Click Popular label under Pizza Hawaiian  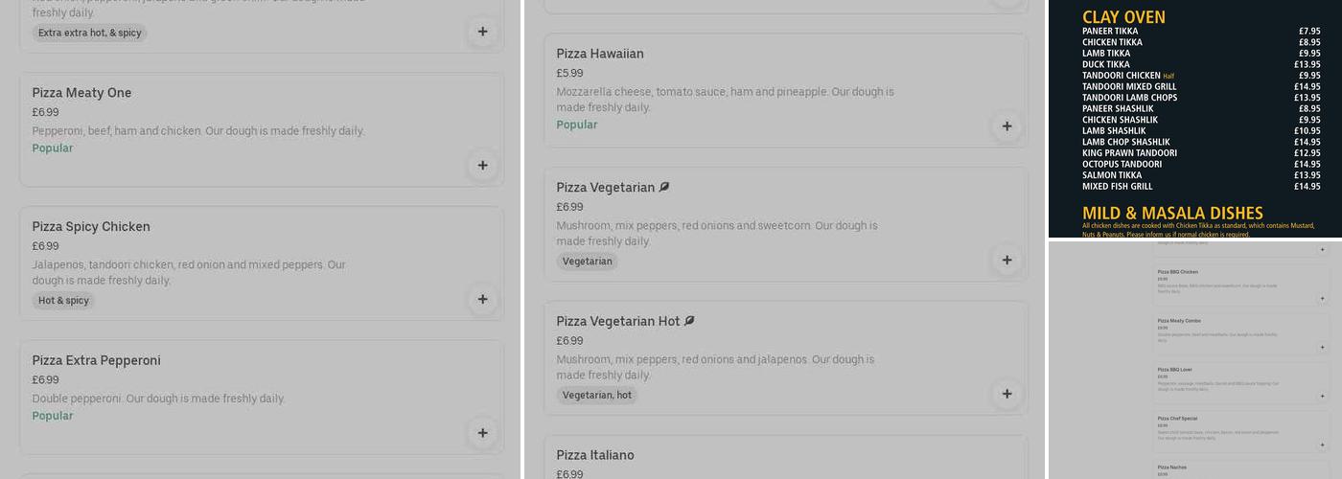577,125
